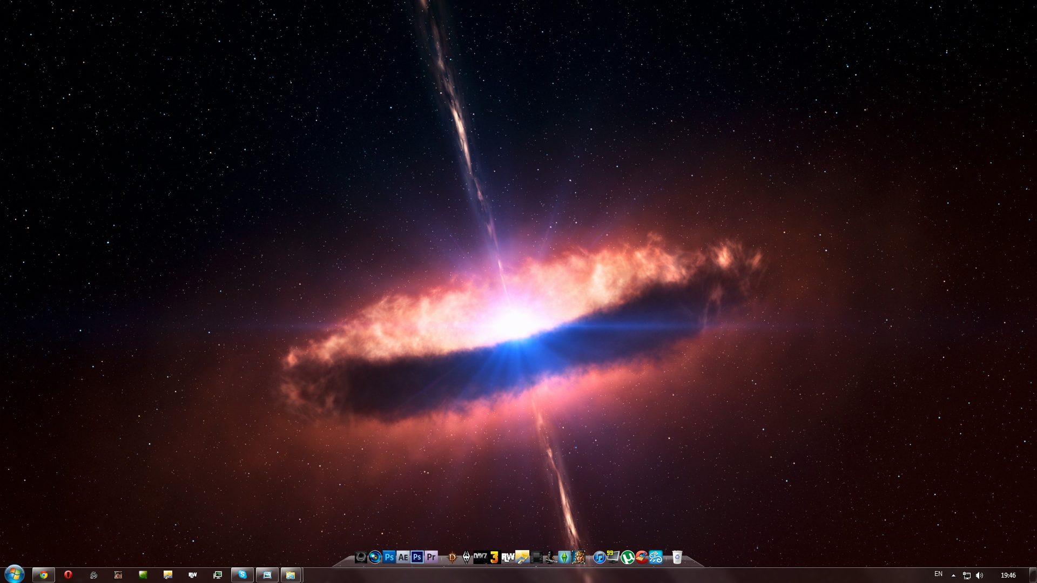Click the After Effects icon in the dock
The width and height of the screenshot is (1037, 583).
(x=403, y=557)
